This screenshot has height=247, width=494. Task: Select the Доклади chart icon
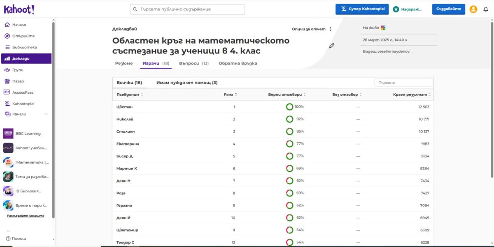pos(7,59)
